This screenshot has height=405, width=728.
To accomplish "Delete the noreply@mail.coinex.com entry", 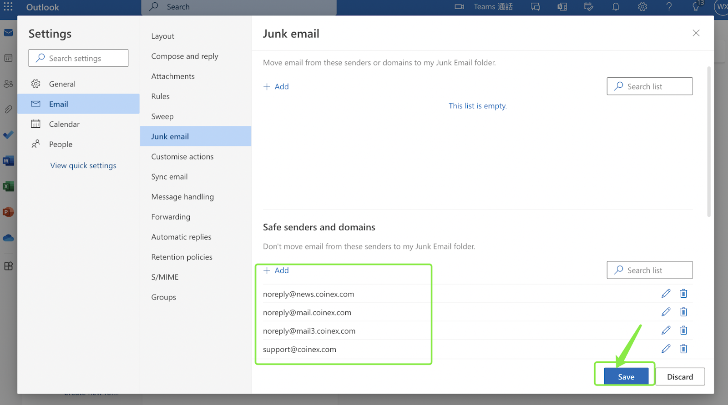I will click(683, 312).
